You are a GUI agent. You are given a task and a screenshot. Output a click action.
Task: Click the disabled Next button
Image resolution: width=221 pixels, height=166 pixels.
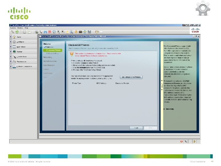pyautogui.click(x=150, y=128)
